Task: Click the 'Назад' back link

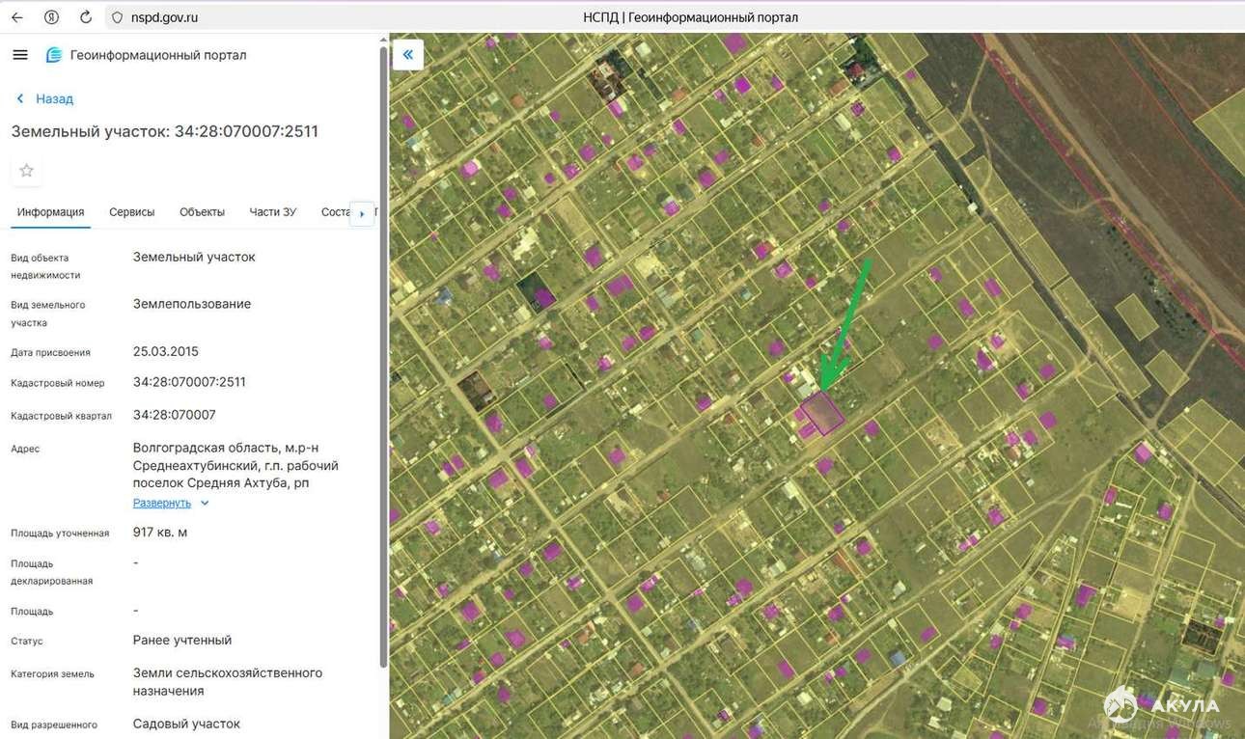Action: 45,98
